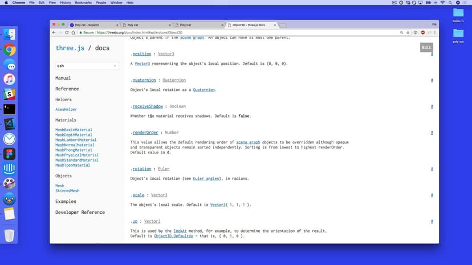Reload the page with the refresh icon
472x265 pixels.
66,32
